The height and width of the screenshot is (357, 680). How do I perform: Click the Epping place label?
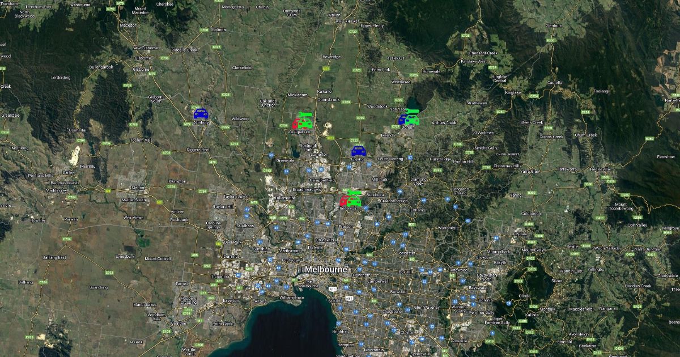click(358, 159)
